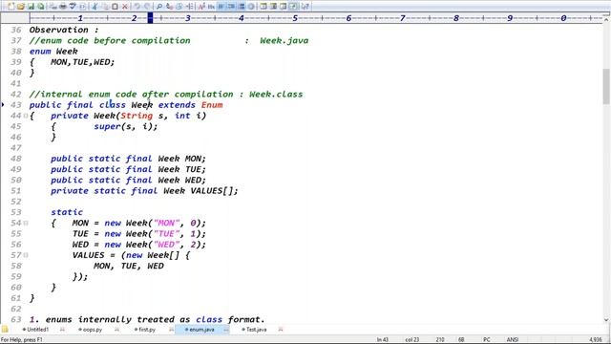This screenshot has width=611, height=344.
Task: Click the column ruler at mark 5
Action: 295,18
